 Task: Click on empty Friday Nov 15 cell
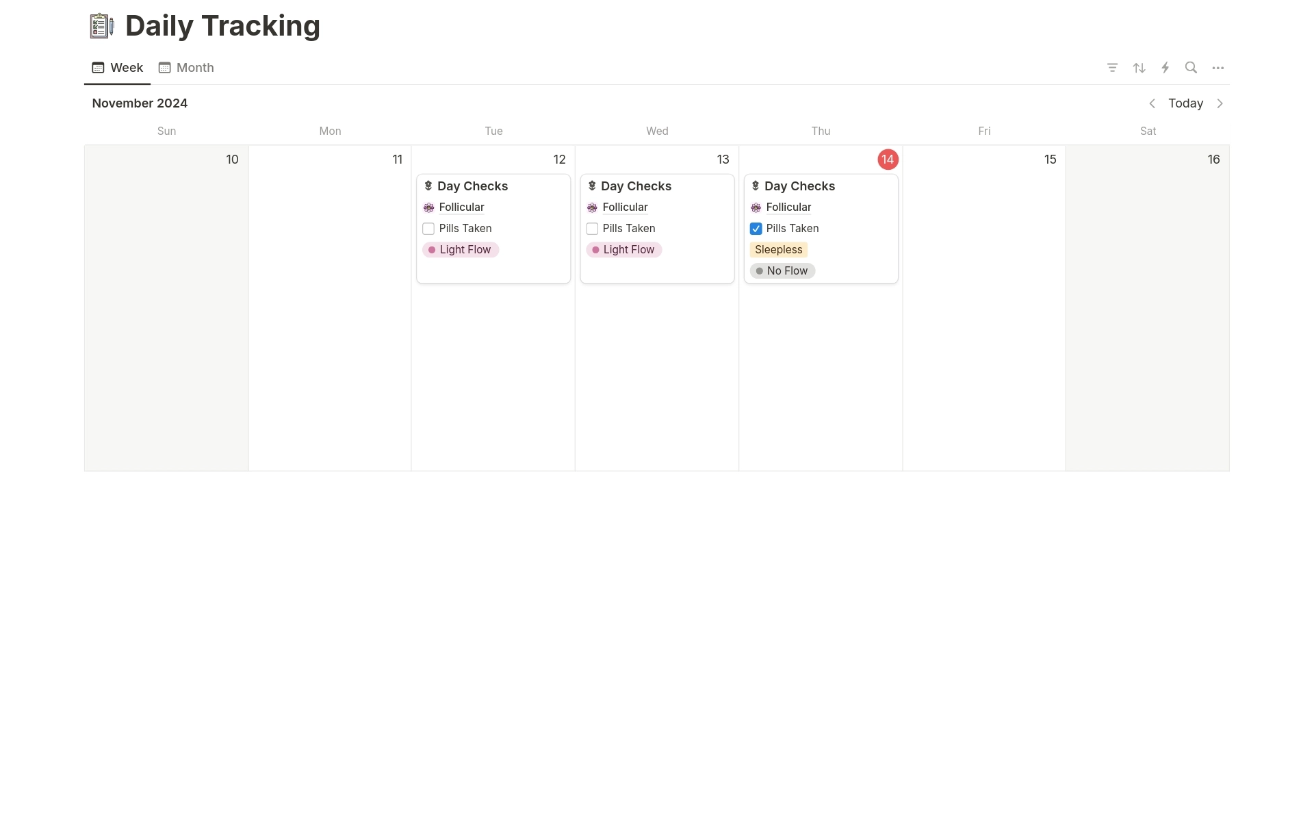pos(984,307)
